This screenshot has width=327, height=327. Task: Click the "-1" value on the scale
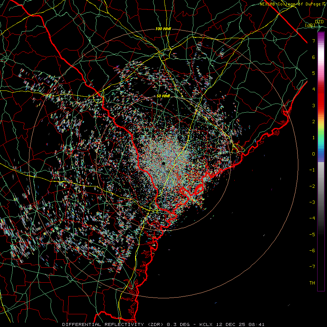tap(312, 170)
